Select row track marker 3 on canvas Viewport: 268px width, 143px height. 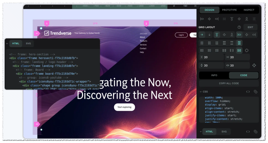coord(37,124)
